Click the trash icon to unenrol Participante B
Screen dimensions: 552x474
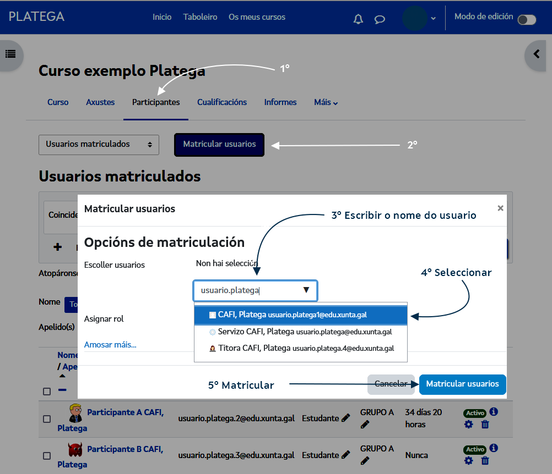[484, 462]
